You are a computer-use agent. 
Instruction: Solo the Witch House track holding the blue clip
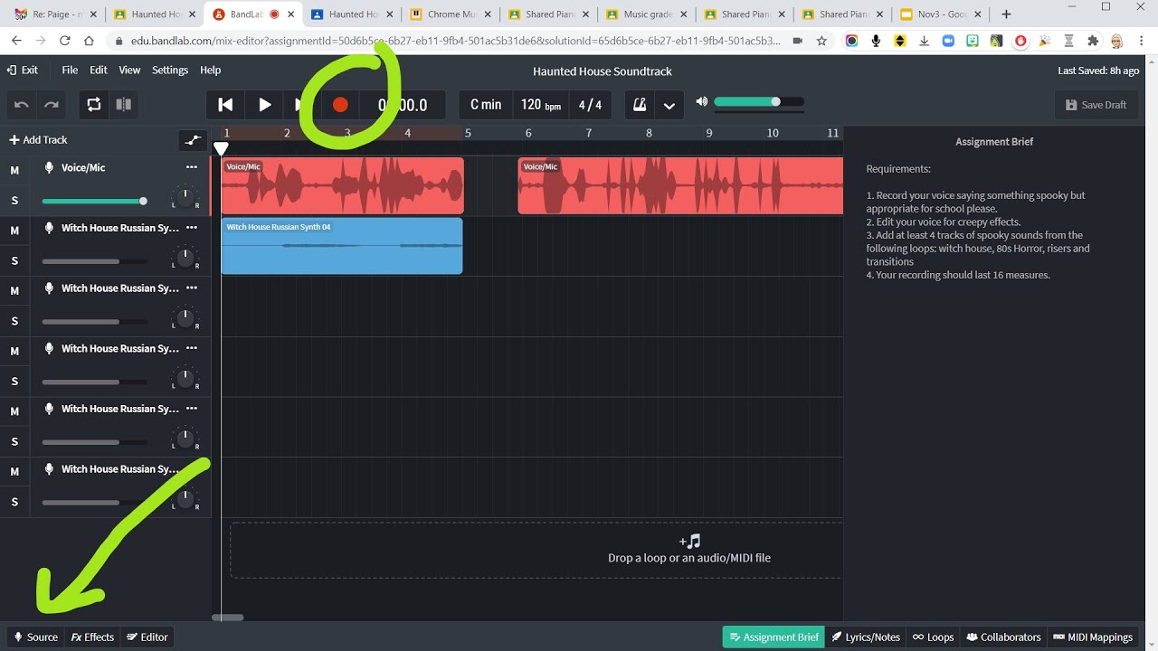pos(14,261)
